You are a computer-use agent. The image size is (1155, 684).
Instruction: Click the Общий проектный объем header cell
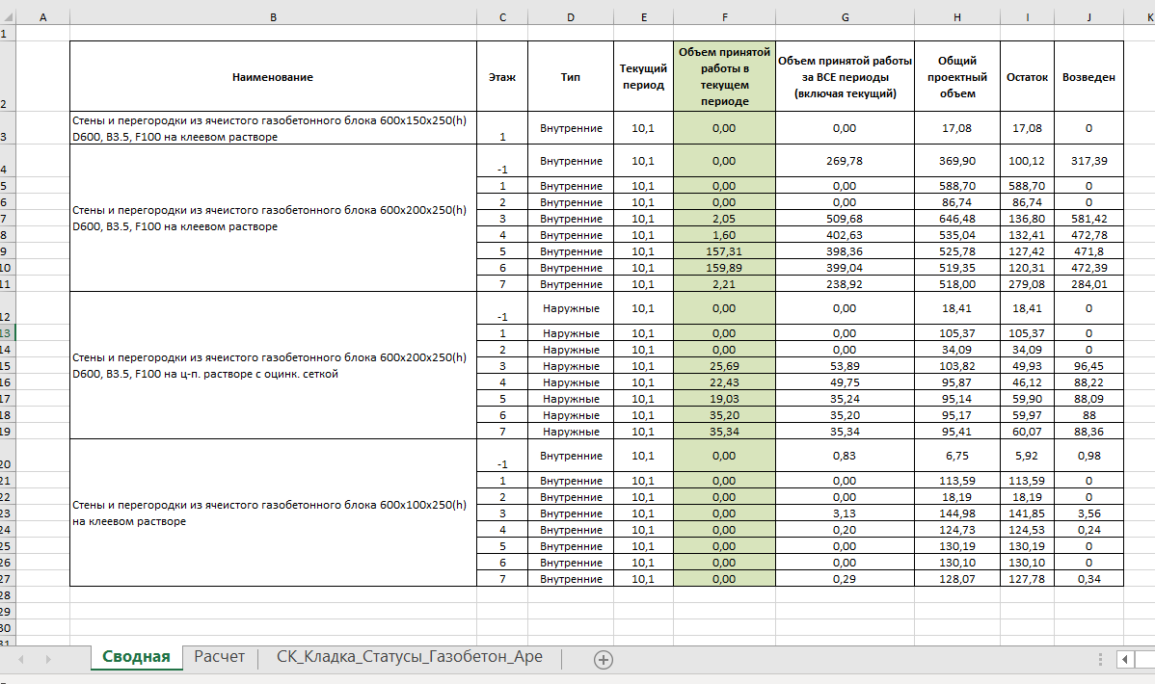[x=955, y=77]
